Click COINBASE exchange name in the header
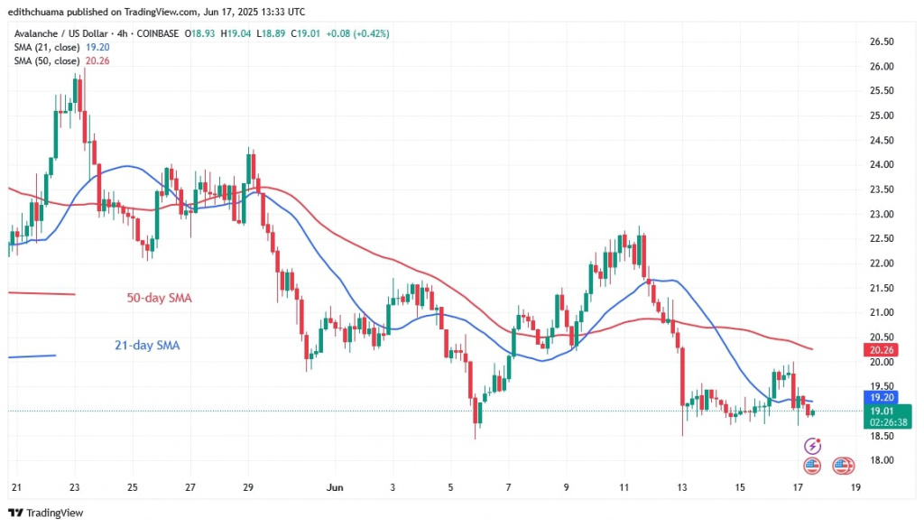Image resolution: width=924 pixels, height=527 pixels. tap(159, 33)
